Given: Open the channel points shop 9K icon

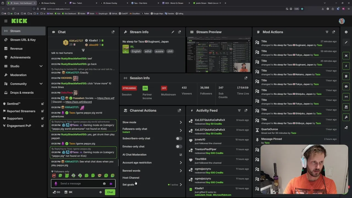Looking at the screenshot, I should 68,192.
